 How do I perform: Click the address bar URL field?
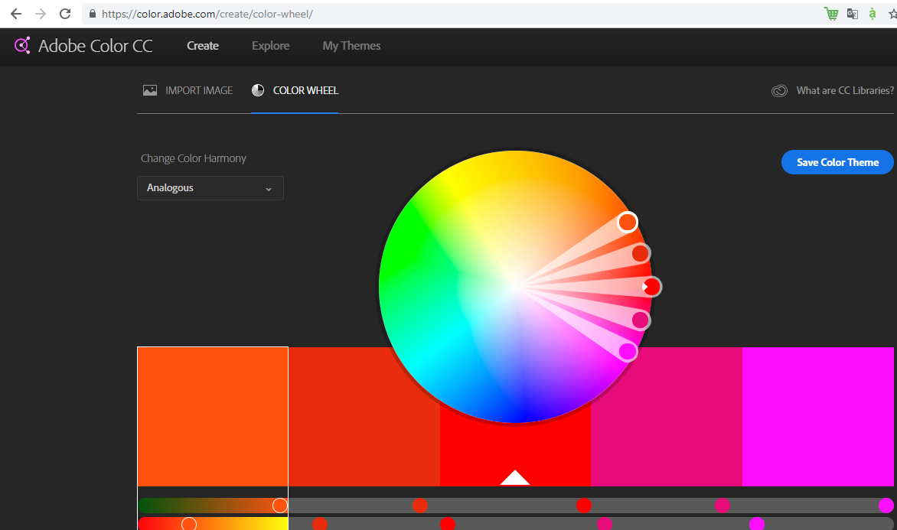[x=459, y=14]
